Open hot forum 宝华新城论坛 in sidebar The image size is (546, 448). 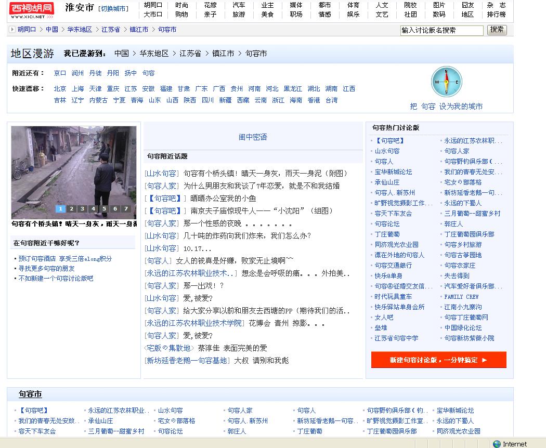[x=393, y=172]
